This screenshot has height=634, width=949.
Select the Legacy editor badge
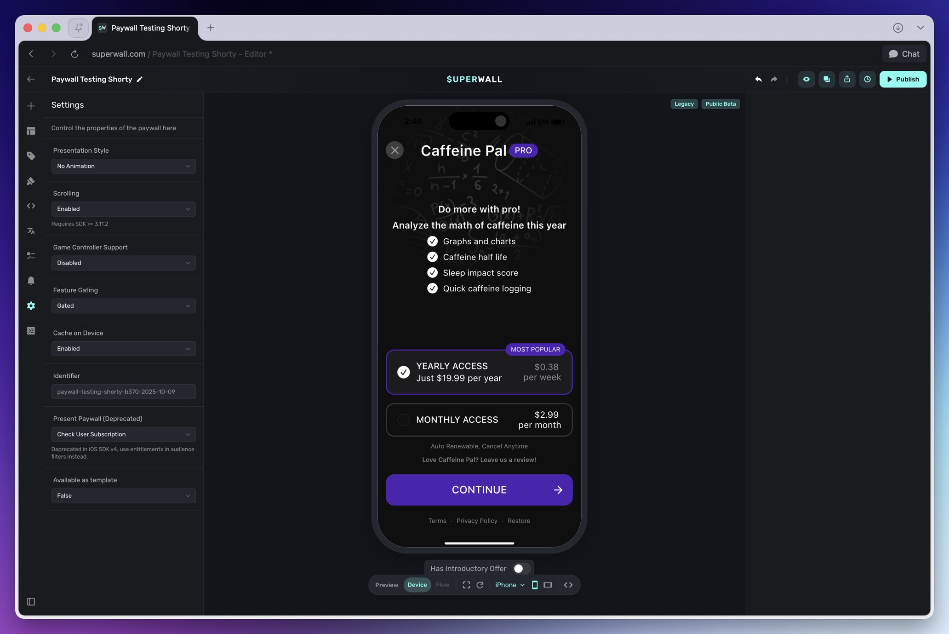point(684,104)
